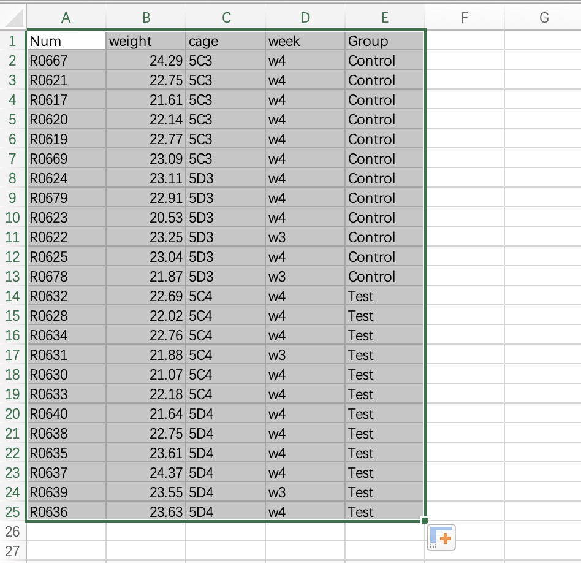This screenshot has height=563, width=581.
Task: Click the "weight" header cell
Action: tap(146, 41)
